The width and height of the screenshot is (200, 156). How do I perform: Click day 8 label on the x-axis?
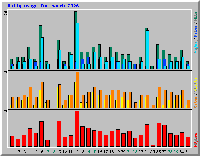click(54, 152)
